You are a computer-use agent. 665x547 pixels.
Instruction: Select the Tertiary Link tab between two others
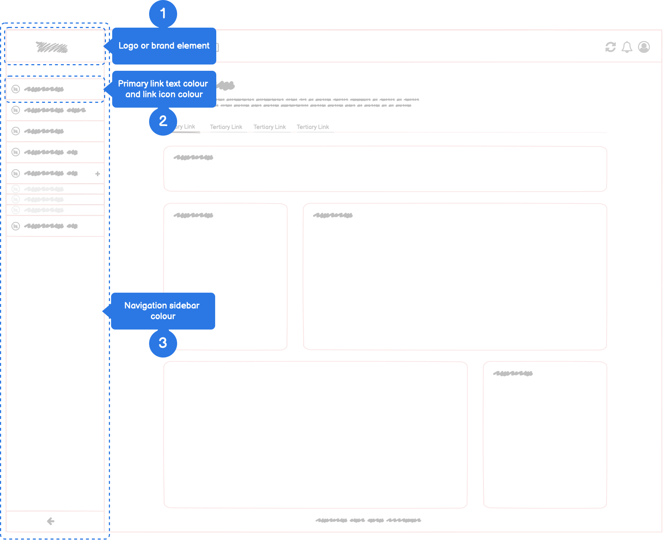pyautogui.click(x=269, y=127)
